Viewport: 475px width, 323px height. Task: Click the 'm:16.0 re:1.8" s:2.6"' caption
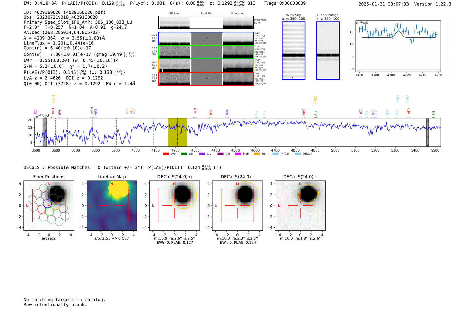(300, 238)
